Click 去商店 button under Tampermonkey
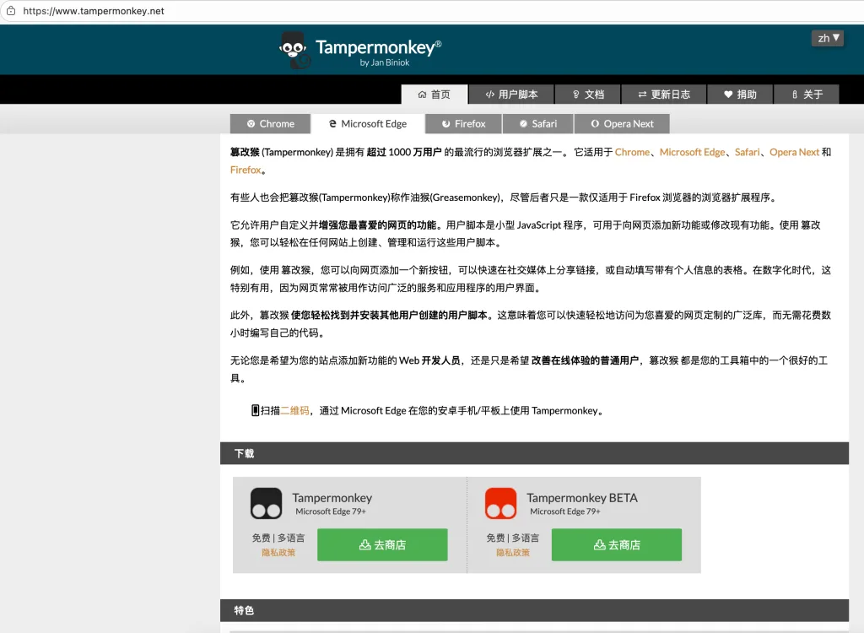This screenshot has width=864, height=633. point(381,544)
